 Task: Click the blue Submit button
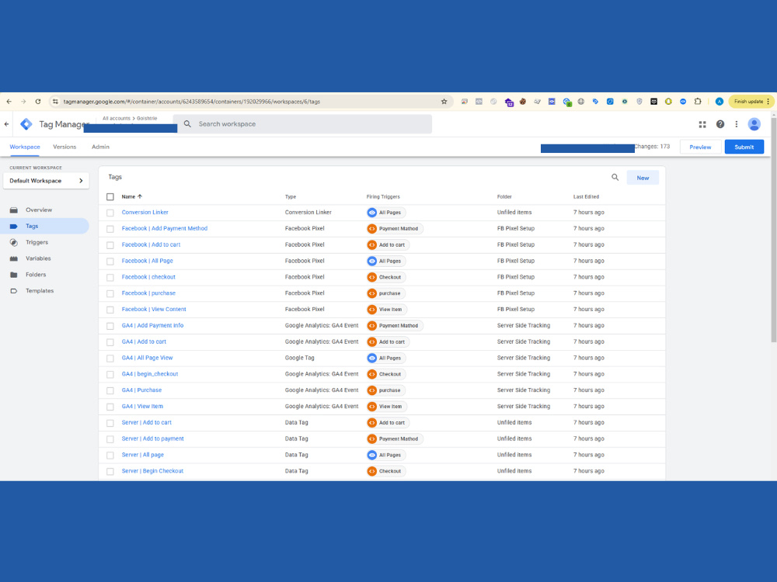tap(744, 147)
